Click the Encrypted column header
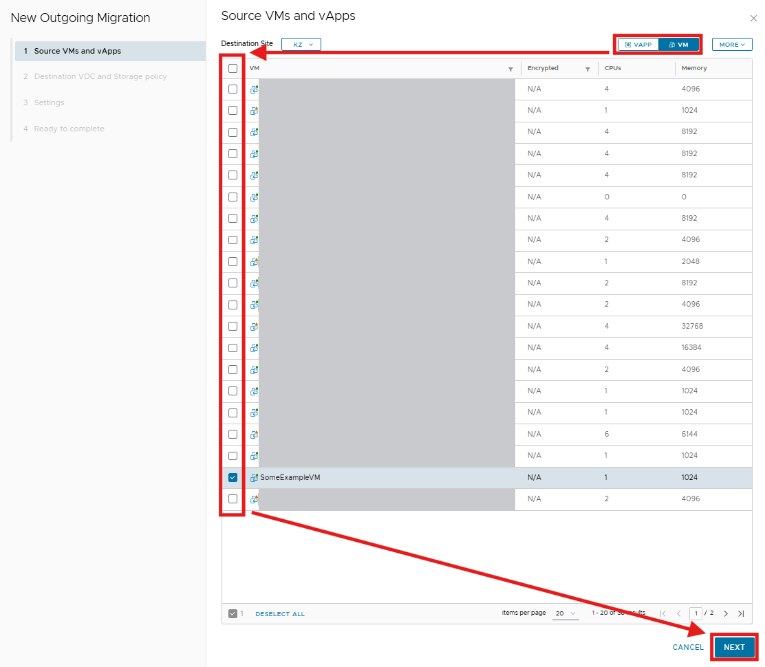The height and width of the screenshot is (667, 765). (x=543, y=68)
